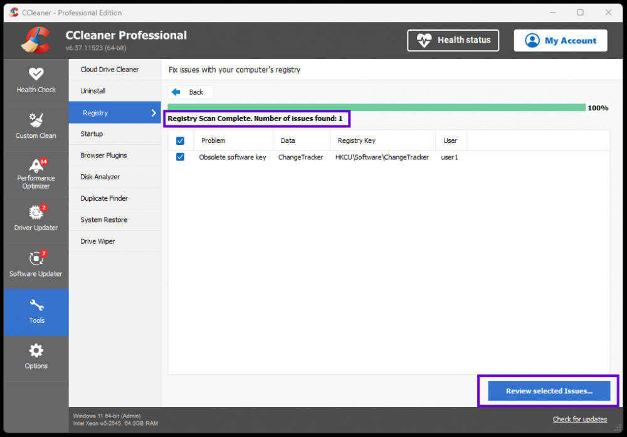Open Drive Wiper tool

click(115, 241)
